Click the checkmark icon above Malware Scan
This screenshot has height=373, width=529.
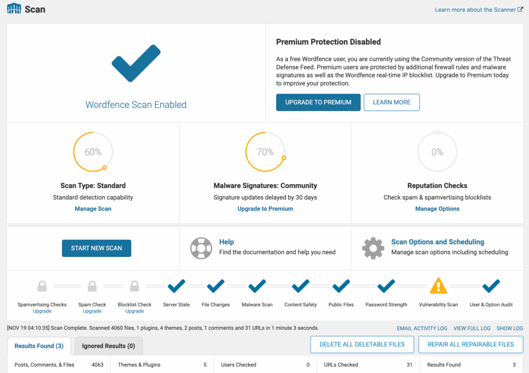click(257, 286)
